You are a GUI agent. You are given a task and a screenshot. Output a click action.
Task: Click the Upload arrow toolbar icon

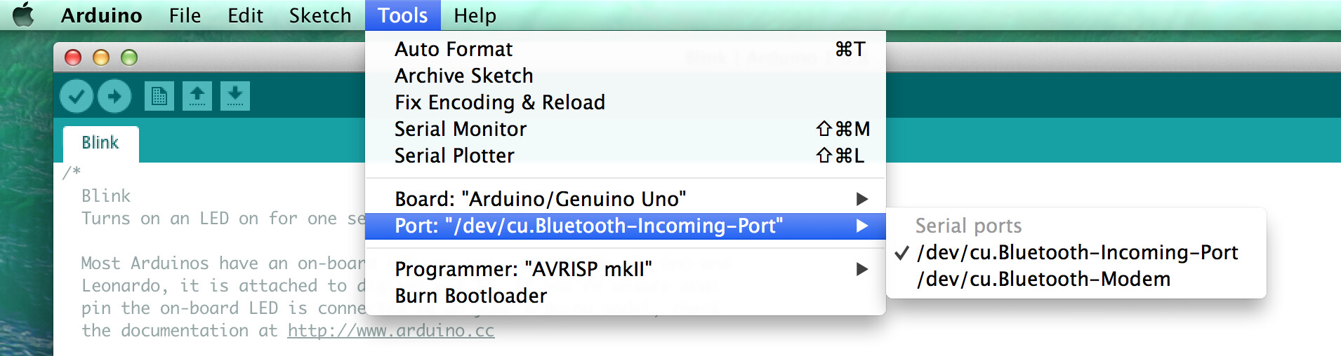click(114, 96)
